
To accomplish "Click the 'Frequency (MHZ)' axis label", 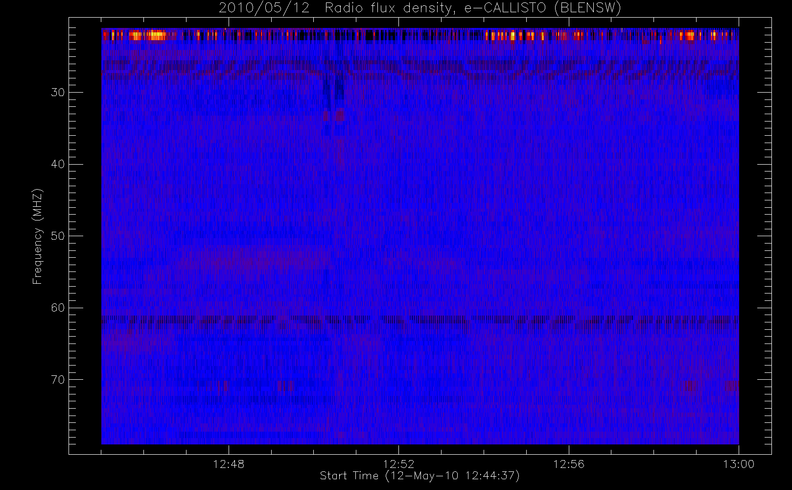I will point(38,236).
